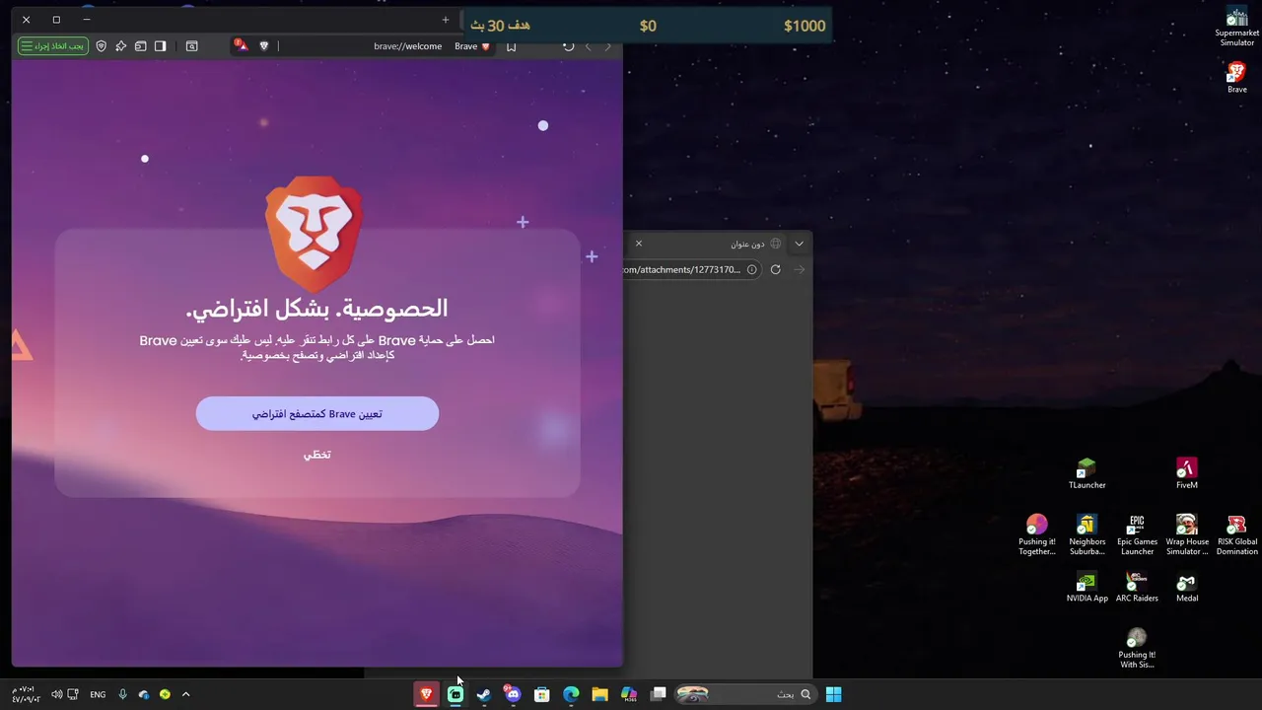Open Microsoft Edge from the taskbar

click(x=571, y=694)
